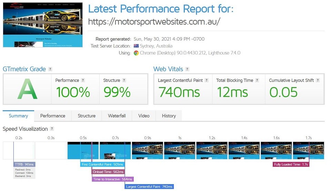Image resolution: width=331 pixels, height=191 pixels.
Task: Click the 0.2s filmstrip frame
Action: (19, 150)
